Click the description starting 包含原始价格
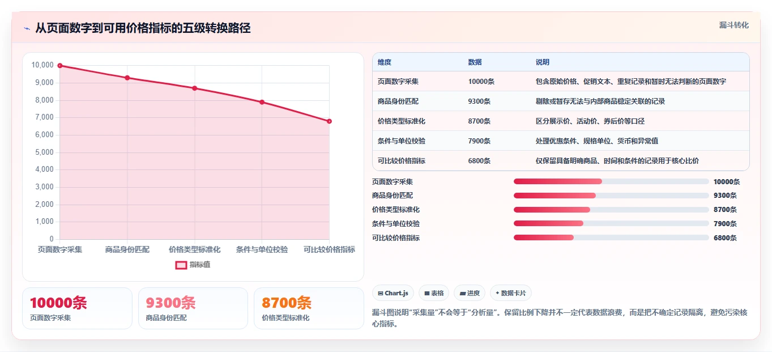Image resolution: width=772 pixels, height=352 pixels. (x=631, y=82)
